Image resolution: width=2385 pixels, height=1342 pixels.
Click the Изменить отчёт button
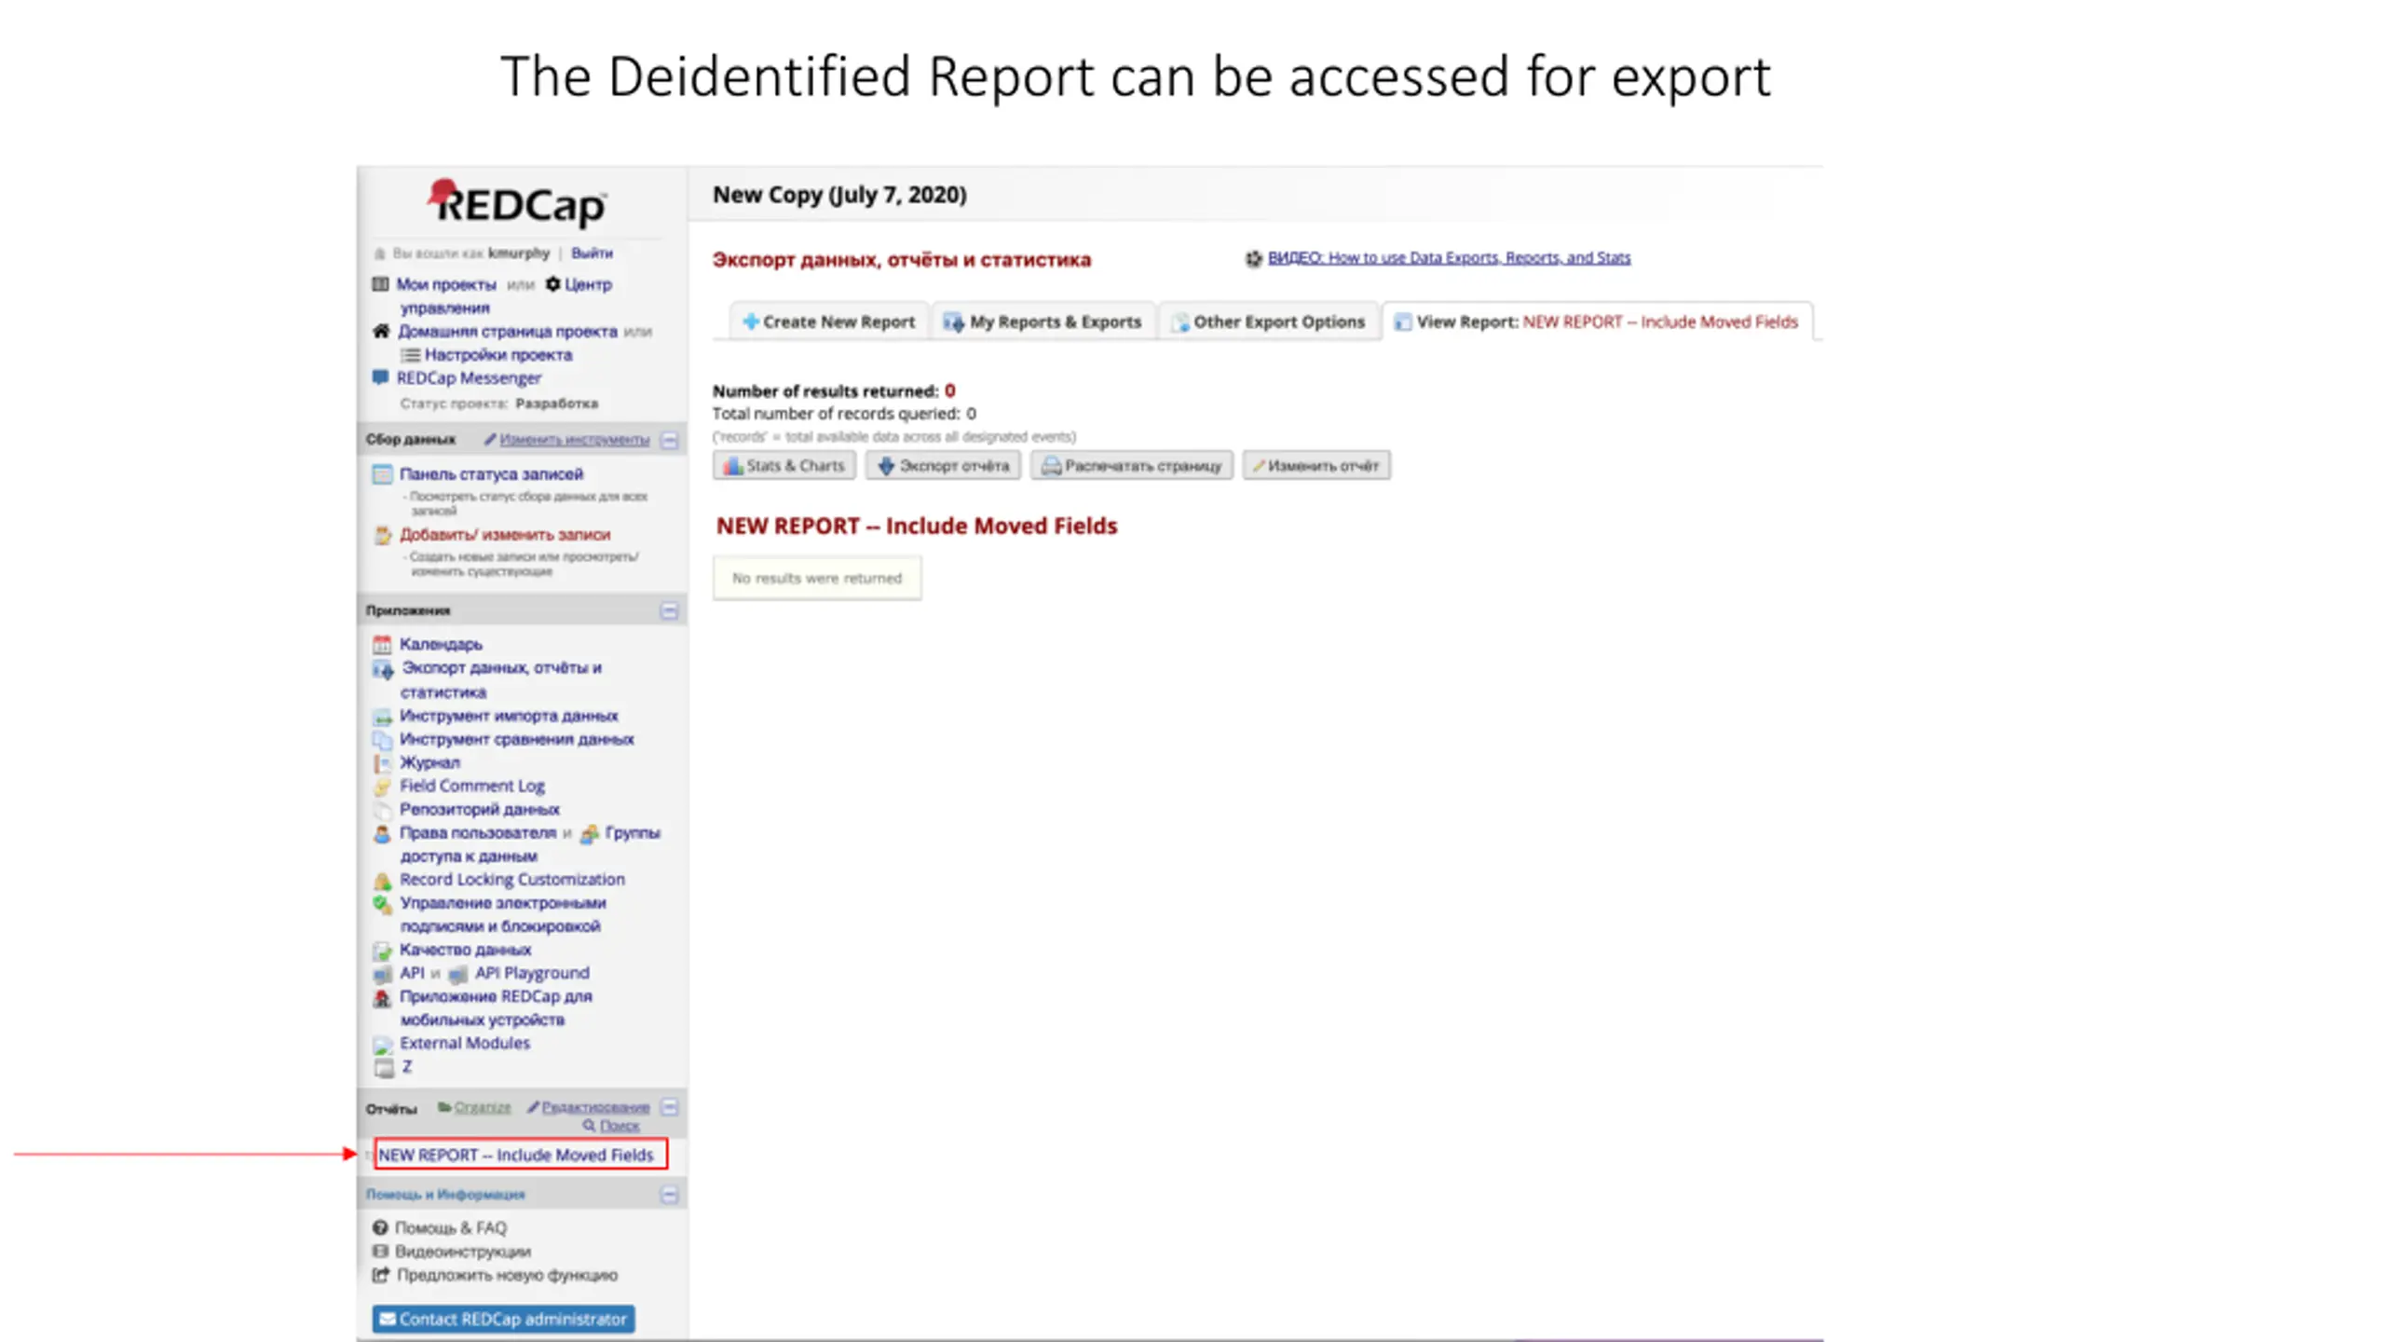tap(1315, 465)
